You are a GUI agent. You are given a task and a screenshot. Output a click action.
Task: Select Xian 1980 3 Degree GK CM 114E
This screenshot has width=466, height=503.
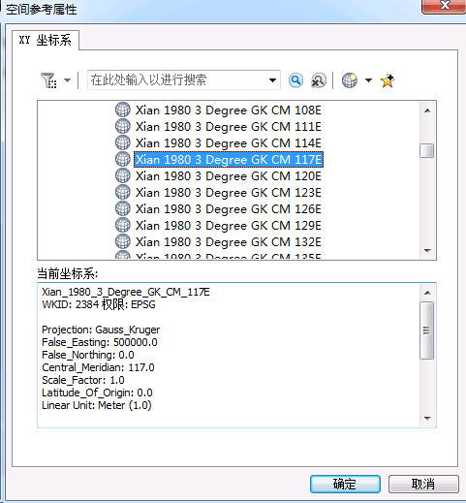click(x=229, y=143)
